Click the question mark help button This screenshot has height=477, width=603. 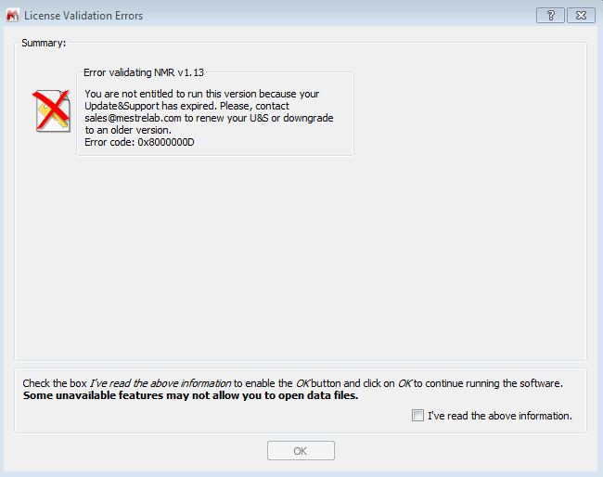[550, 15]
